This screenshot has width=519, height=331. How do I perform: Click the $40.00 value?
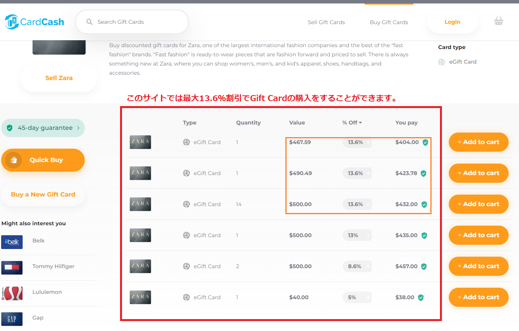click(299, 297)
